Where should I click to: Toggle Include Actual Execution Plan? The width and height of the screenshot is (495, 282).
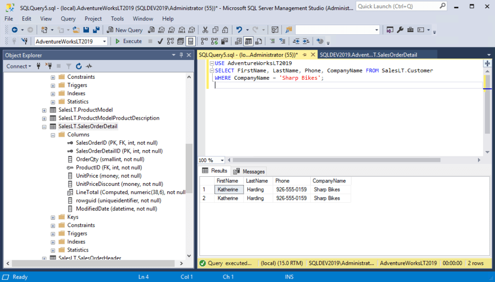[204, 42]
